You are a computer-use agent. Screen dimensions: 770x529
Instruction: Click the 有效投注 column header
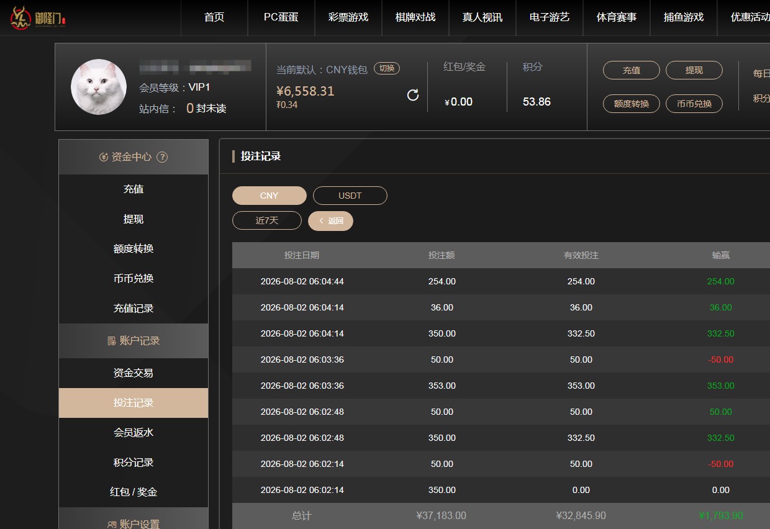[581, 255]
